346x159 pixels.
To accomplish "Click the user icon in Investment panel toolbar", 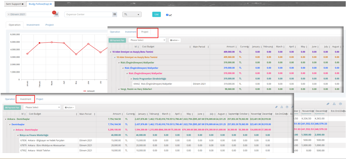I will (x=282, y=107).
